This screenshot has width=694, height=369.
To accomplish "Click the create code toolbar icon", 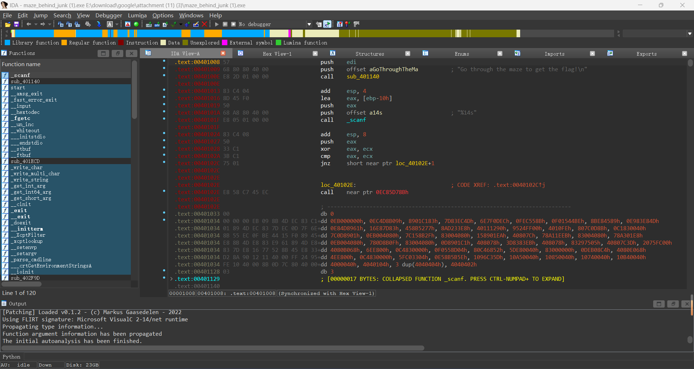I will 149,24.
